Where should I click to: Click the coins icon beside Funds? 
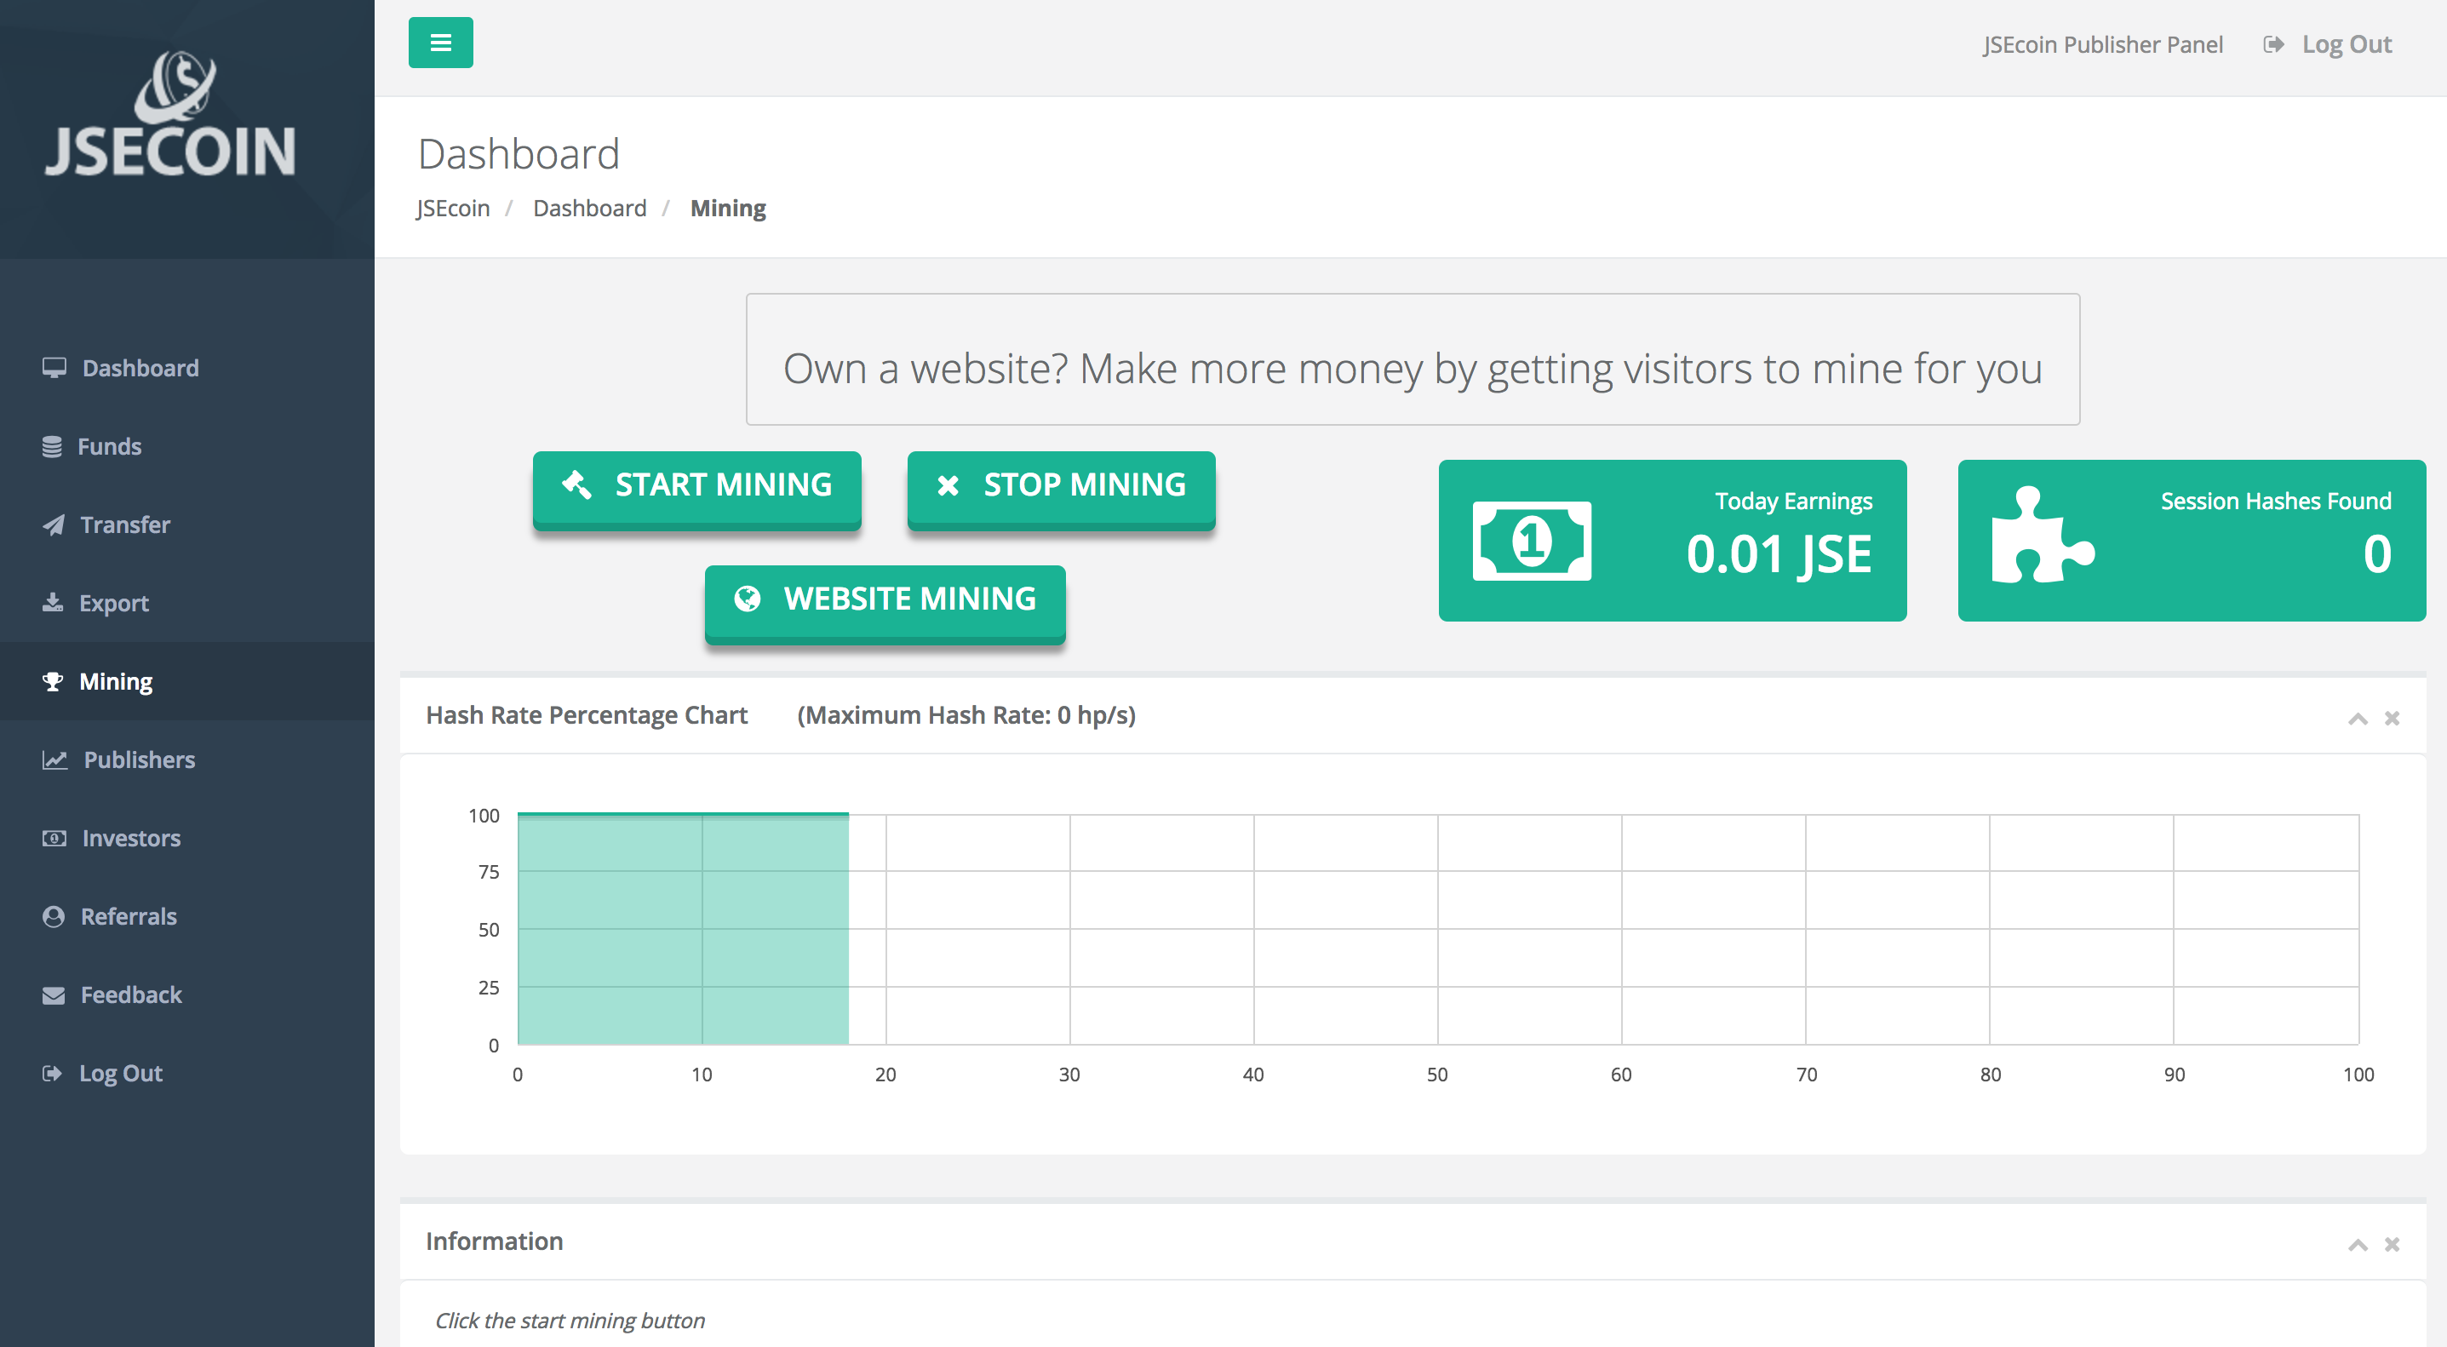click(52, 446)
